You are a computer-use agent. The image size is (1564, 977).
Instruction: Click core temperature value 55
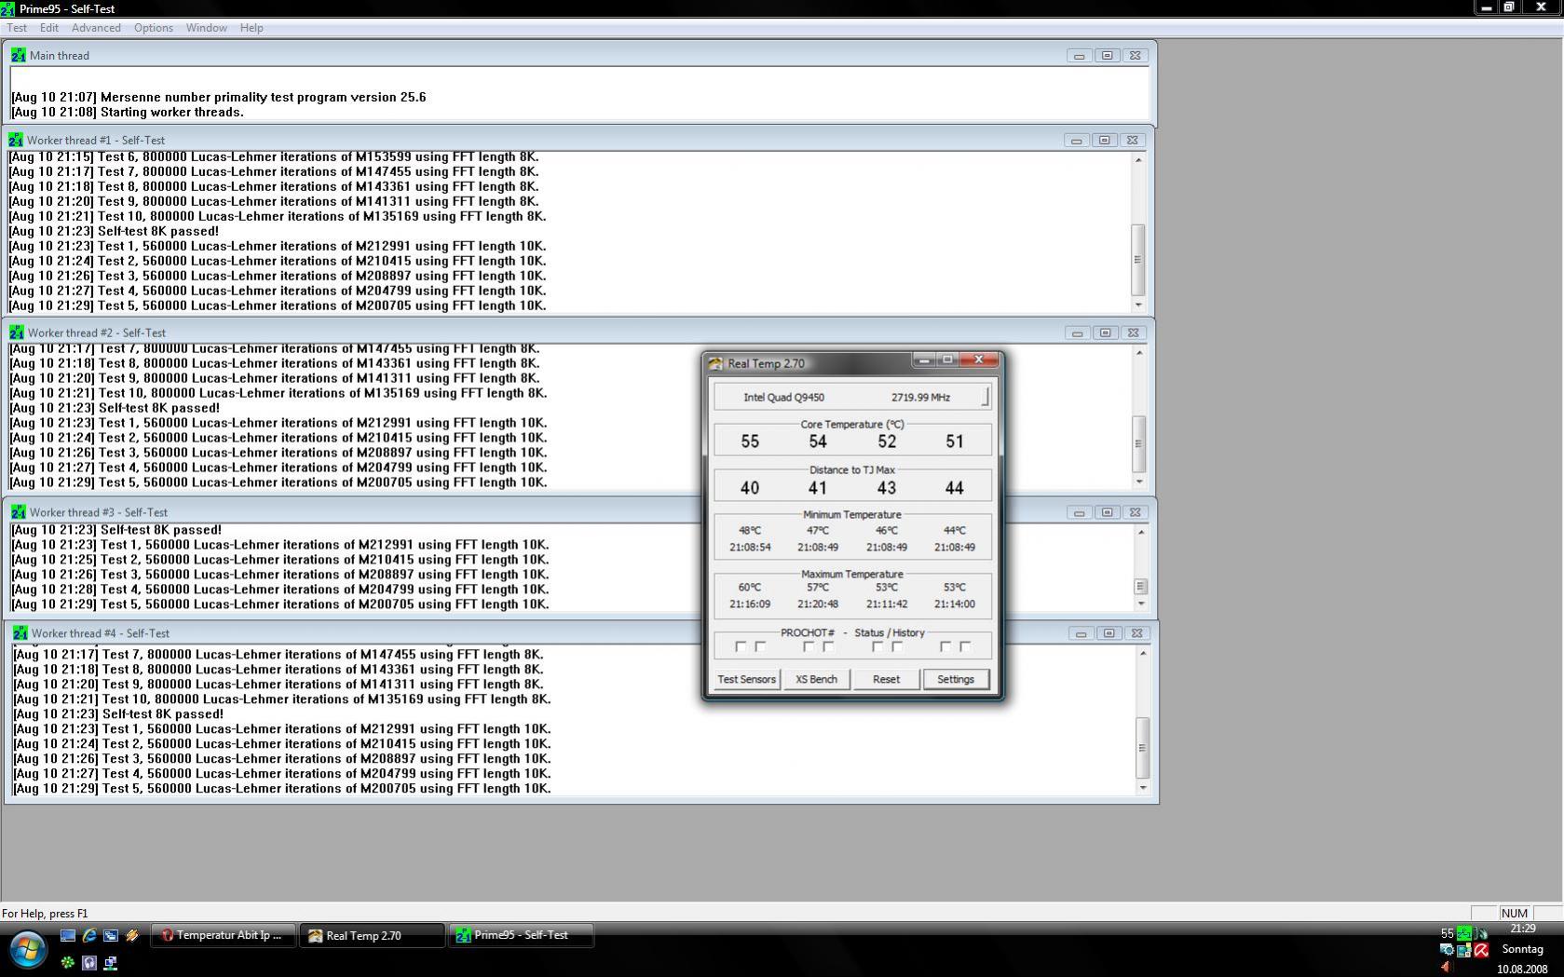pyautogui.click(x=750, y=441)
